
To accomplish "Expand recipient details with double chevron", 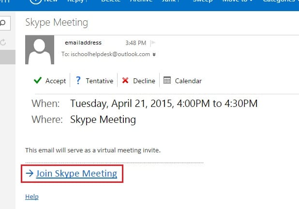I will pyautogui.click(x=154, y=55).
